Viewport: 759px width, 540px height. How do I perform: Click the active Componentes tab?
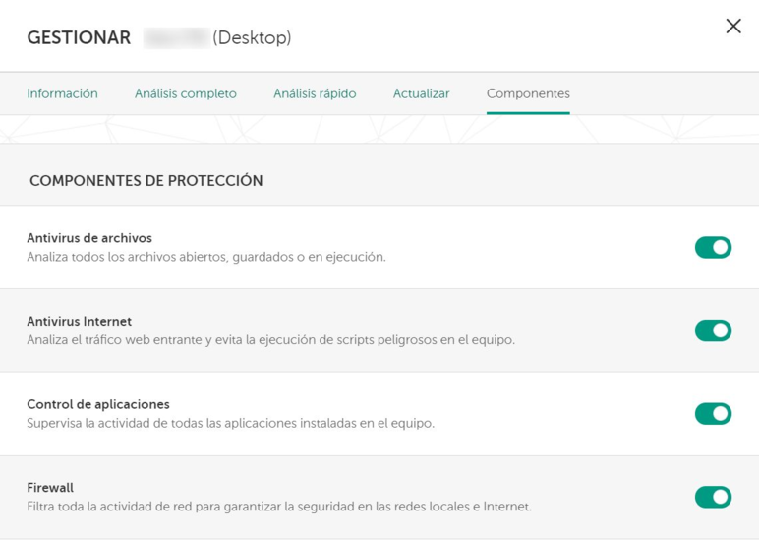528,93
